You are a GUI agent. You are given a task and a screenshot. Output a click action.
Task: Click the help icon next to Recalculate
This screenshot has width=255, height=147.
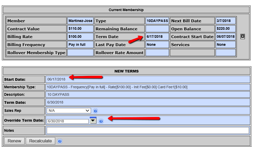click(60, 141)
